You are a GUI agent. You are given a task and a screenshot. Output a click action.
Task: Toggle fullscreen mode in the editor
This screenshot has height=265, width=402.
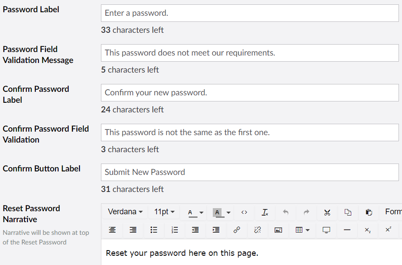tap(326, 230)
